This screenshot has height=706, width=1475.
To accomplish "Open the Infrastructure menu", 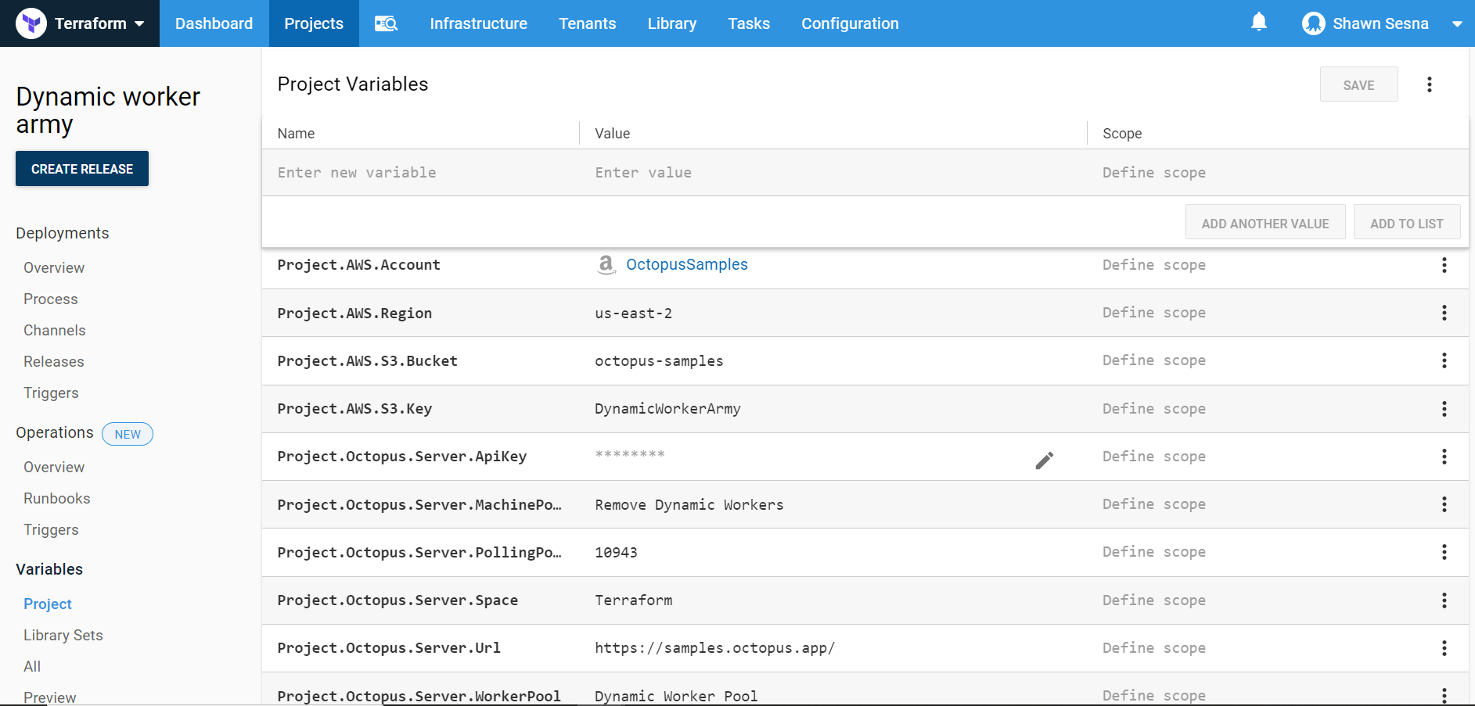I will point(478,23).
